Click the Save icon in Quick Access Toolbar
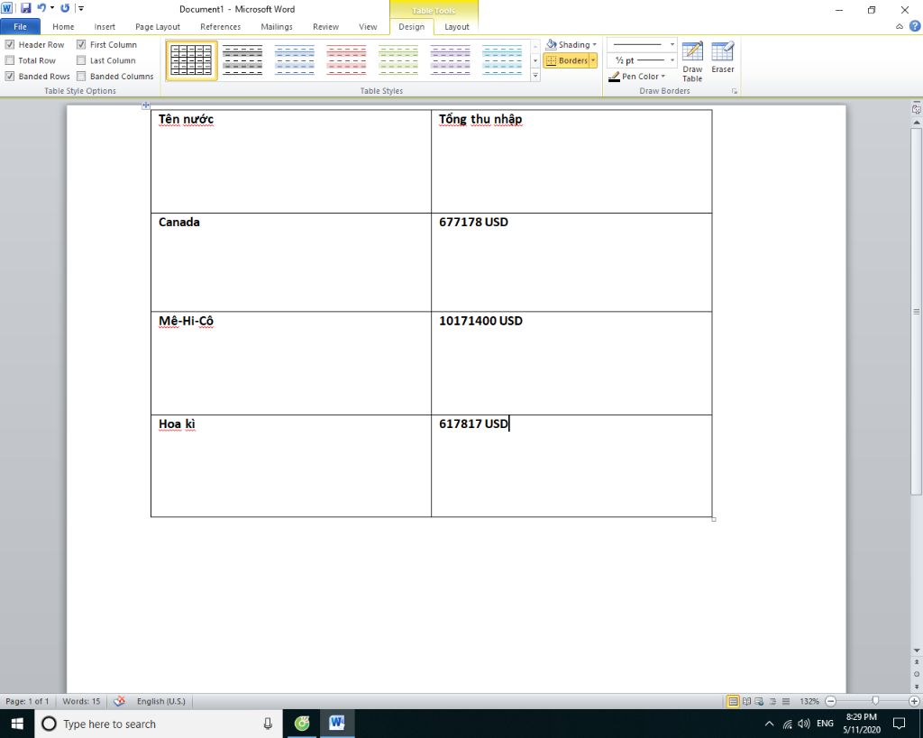 click(25, 8)
